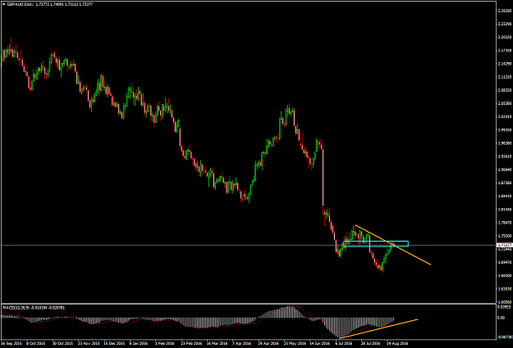
Task: Select the orange descending trendline on the price chart
Action: (392, 245)
